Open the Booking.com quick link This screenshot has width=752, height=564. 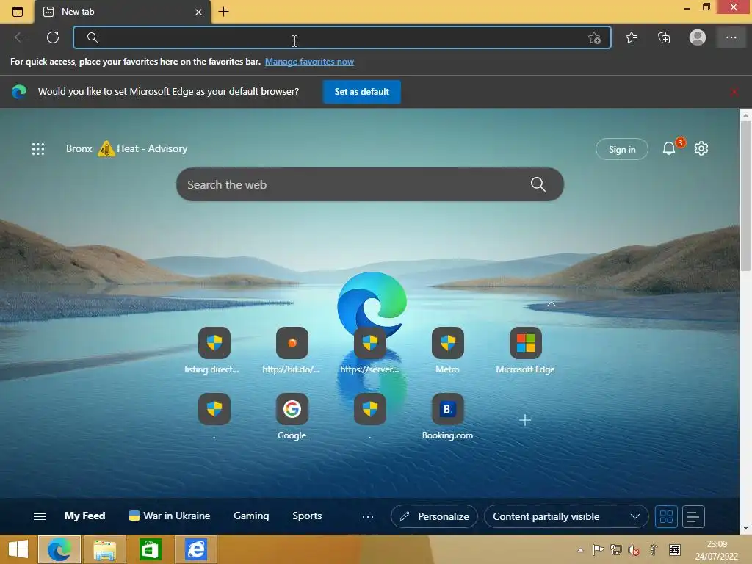click(447, 416)
